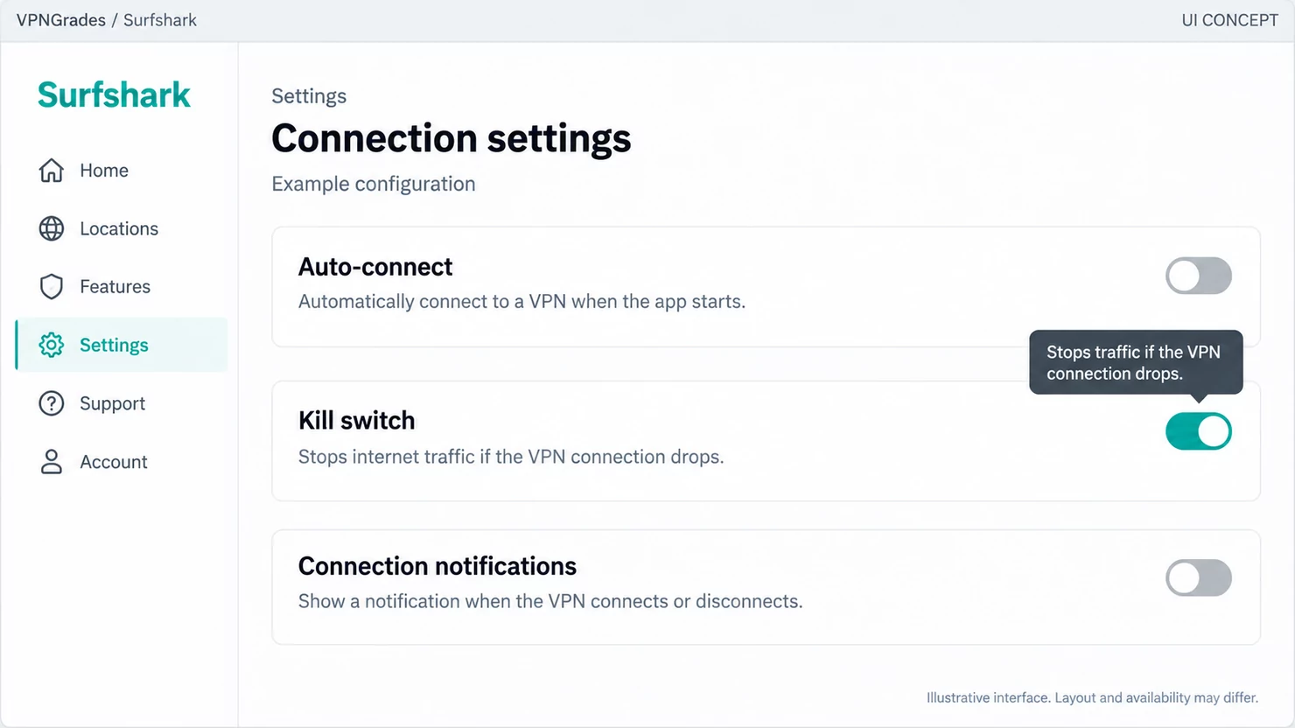Click the 'Illustrative interface' footer note
This screenshot has width=1295, height=728.
1092,697
